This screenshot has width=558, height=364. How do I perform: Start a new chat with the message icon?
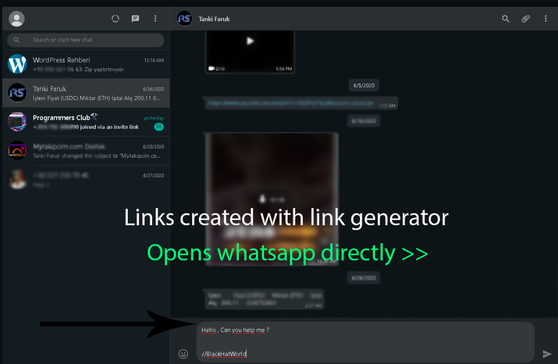click(x=135, y=19)
